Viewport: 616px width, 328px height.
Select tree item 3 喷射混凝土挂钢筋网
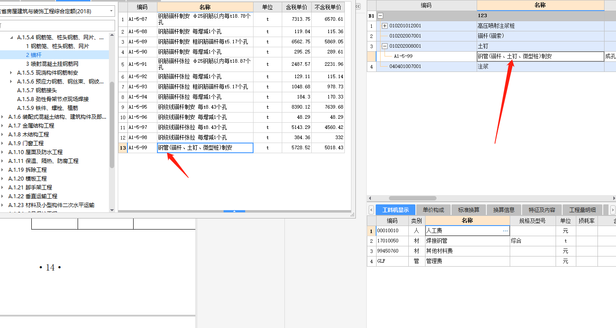click(x=52, y=64)
